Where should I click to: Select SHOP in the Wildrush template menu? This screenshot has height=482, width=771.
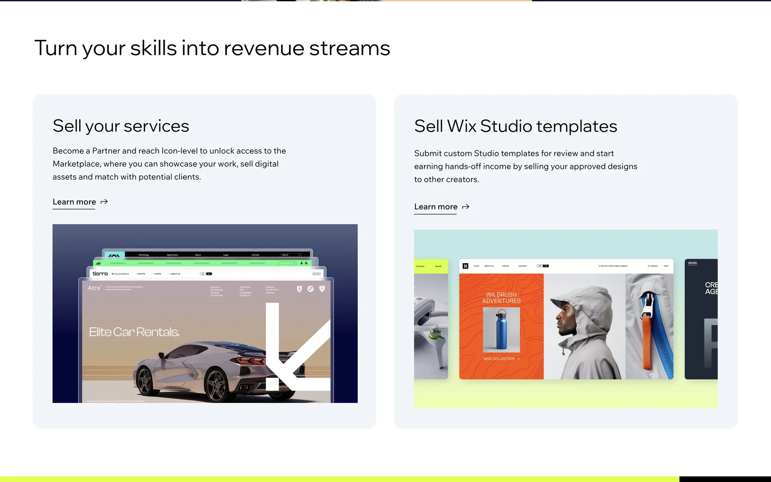[x=476, y=266]
